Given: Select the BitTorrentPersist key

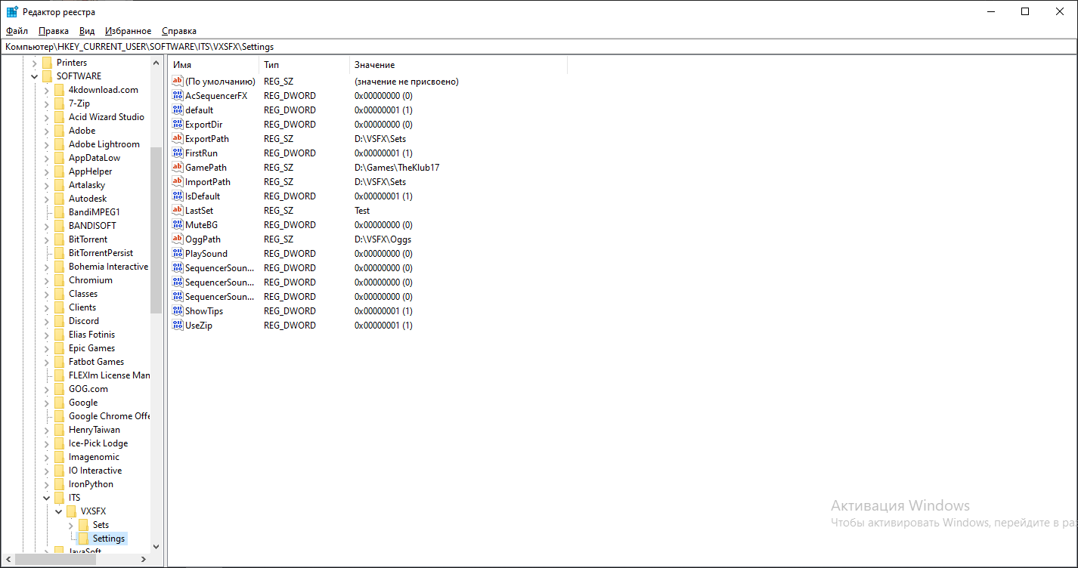Looking at the screenshot, I should coord(101,253).
